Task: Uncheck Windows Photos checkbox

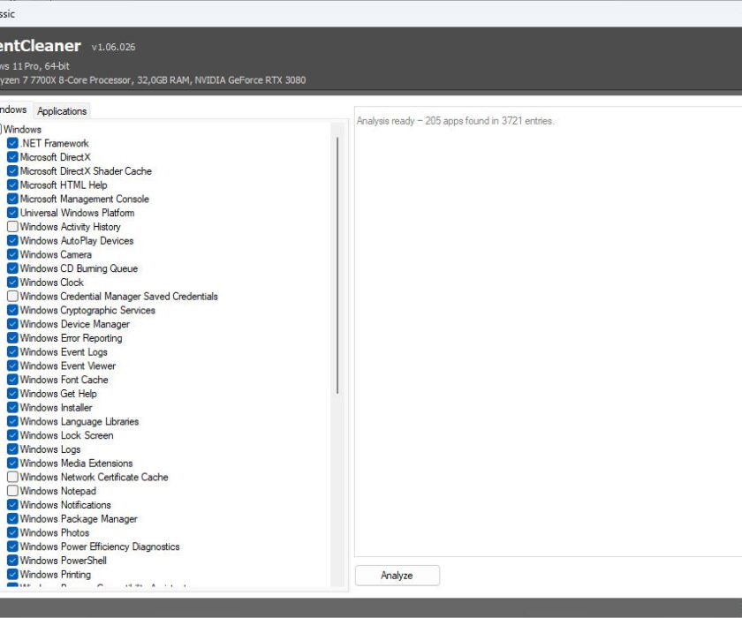Action: click(12, 532)
